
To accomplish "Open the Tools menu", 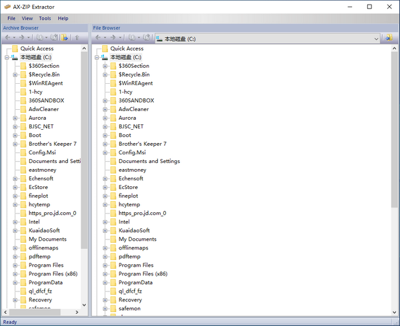I will click(x=45, y=19).
